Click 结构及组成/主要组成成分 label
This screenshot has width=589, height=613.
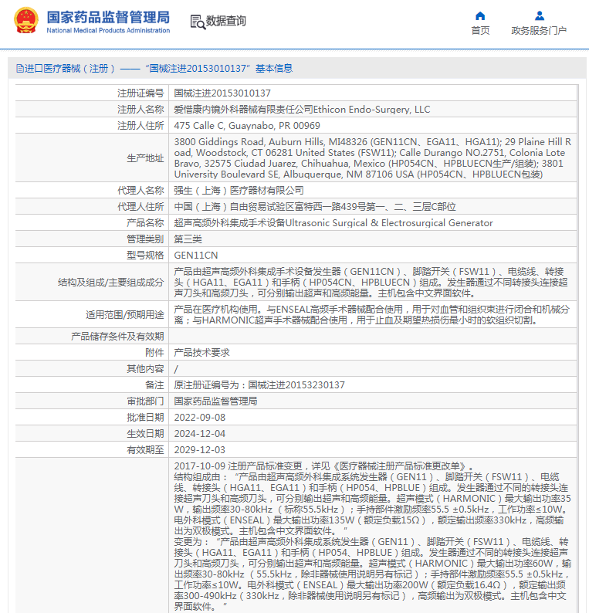point(110,283)
